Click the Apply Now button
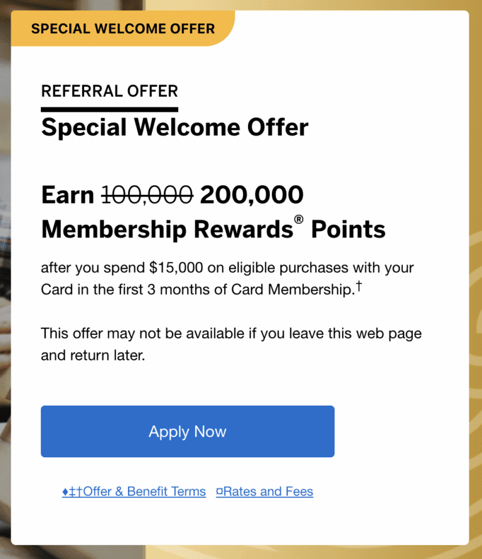Viewport: 482px width, 559px height. [187, 431]
